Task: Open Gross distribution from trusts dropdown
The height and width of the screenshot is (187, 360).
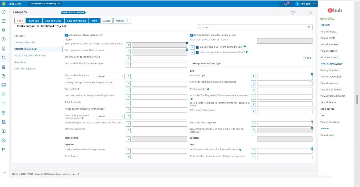Action: coord(110,77)
